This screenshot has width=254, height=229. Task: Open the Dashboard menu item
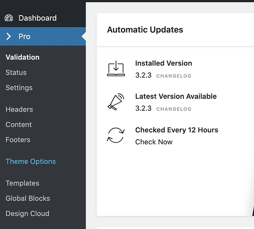(x=43, y=18)
